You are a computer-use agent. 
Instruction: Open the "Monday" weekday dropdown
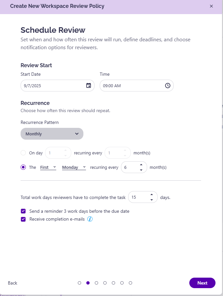pyautogui.click(x=74, y=167)
